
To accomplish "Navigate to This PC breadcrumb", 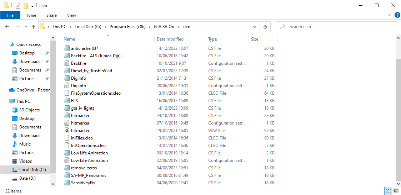I will coord(59,26).
